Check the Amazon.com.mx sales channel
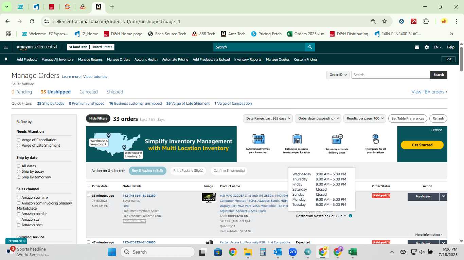Screen dimensions: 464x260 pos(19,197)
